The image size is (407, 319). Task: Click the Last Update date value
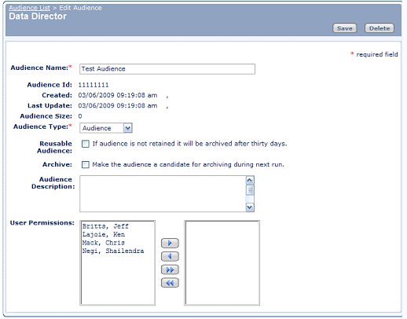pos(118,106)
